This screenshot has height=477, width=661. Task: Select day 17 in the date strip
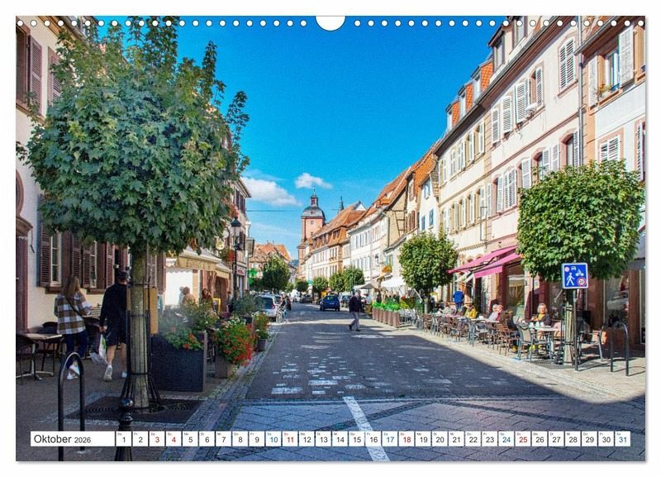[x=389, y=439]
